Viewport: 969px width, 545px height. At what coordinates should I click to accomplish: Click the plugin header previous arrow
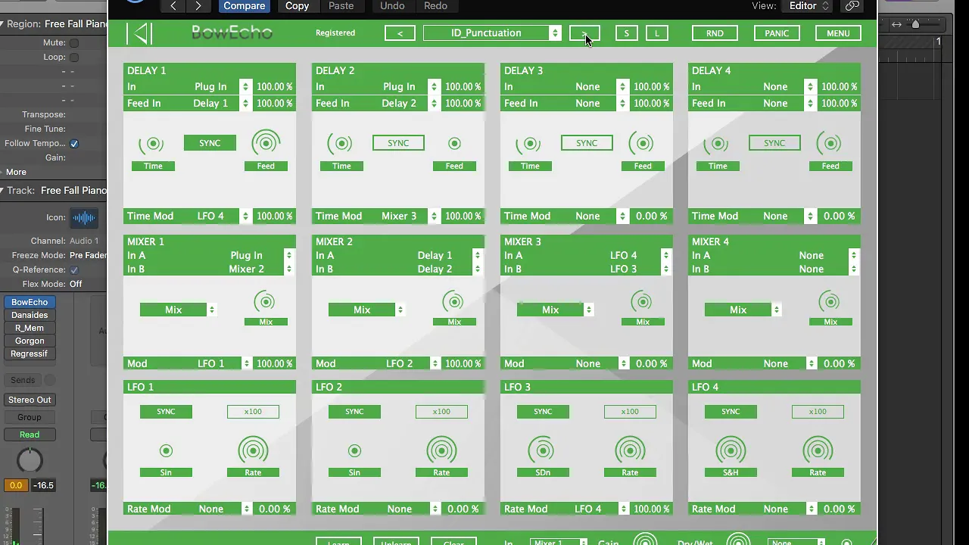point(173,6)
